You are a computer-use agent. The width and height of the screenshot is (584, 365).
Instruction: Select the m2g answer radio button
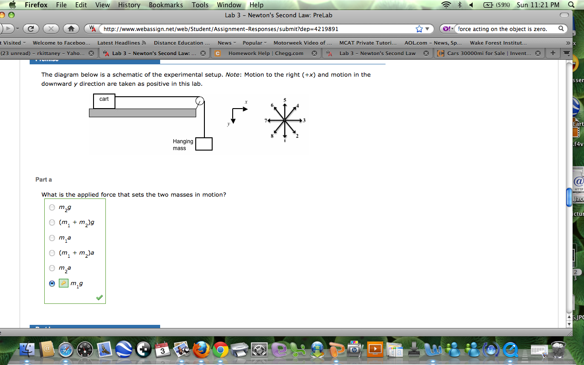(52, 207)
